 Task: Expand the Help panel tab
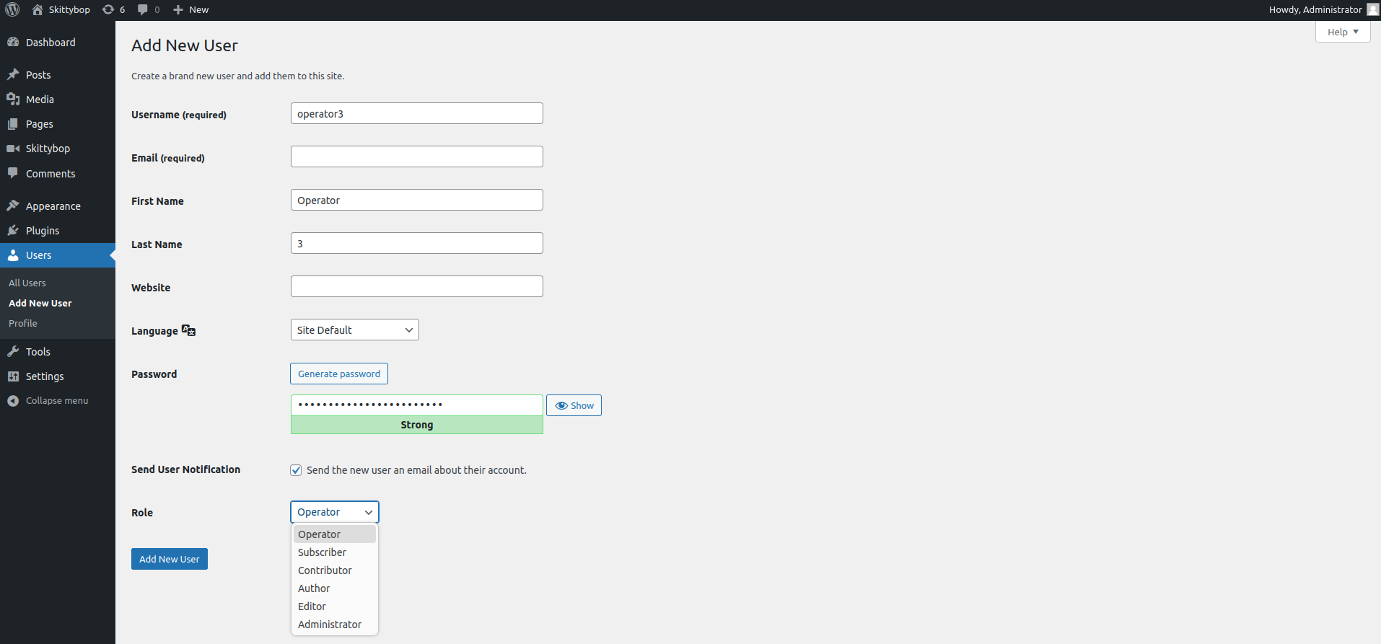(1342, 32)
